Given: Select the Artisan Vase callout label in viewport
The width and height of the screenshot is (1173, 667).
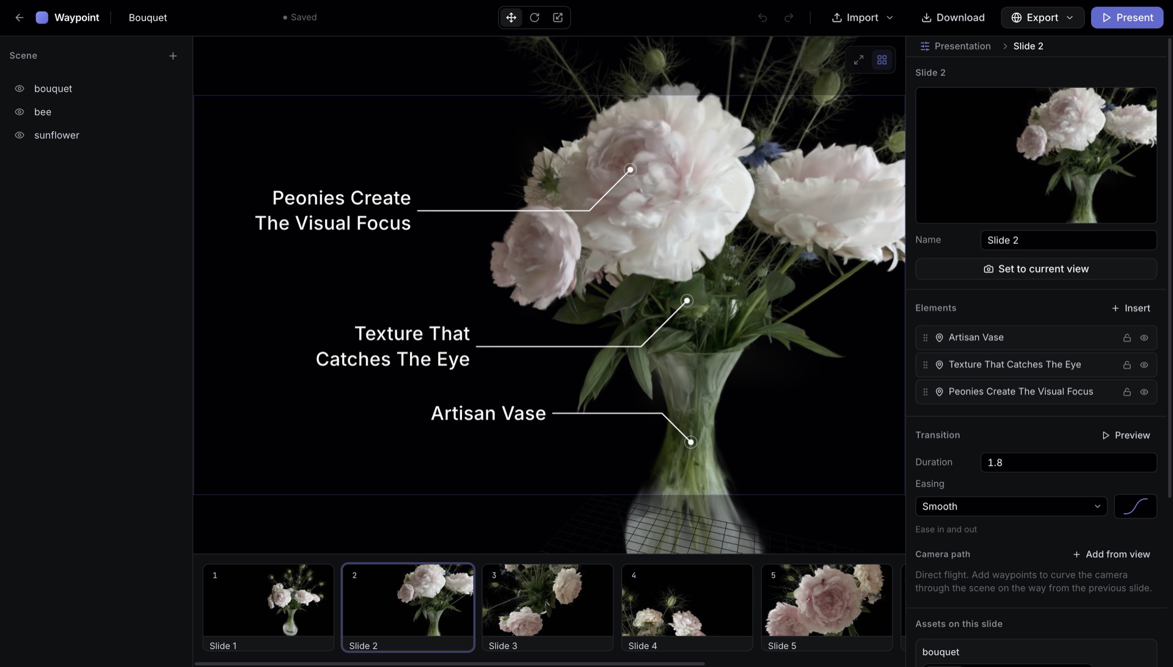Looking at the screenshot, I should [x=488, y=414].
